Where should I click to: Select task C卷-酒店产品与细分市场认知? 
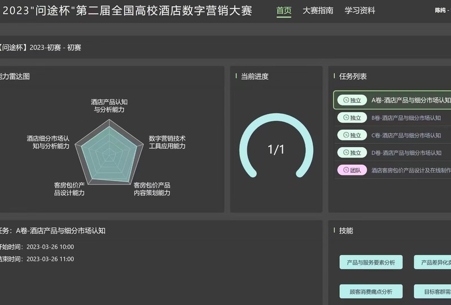coord(406,135)
